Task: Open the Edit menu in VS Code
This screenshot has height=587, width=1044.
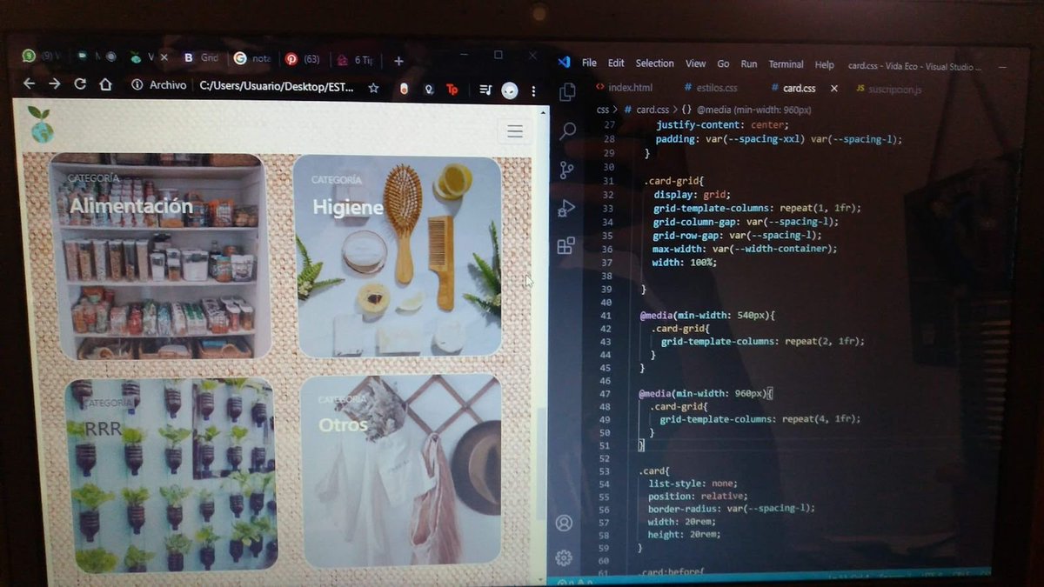Action: (616, 63)
